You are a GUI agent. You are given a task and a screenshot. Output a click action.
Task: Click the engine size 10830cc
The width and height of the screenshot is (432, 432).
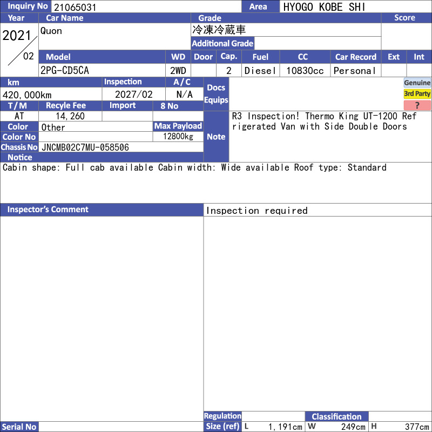coord(305,71)
